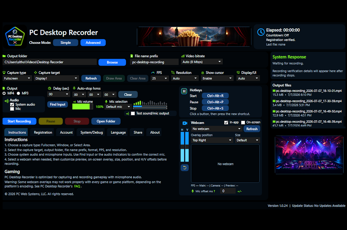Click the Video bitrate bars icon

(183, 56)
